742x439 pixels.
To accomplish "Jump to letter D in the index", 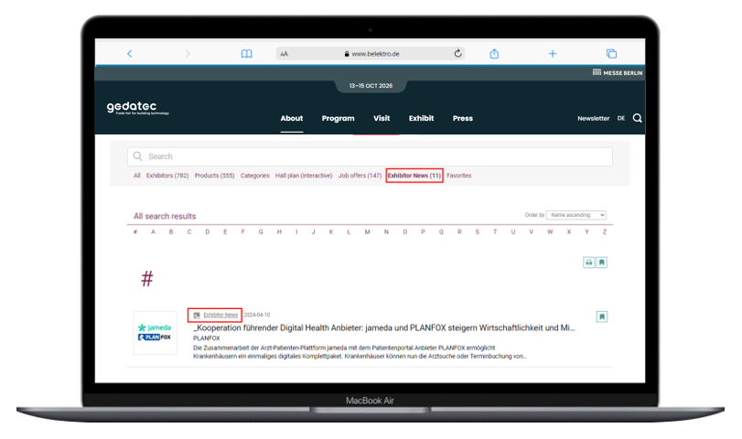I will (208, 231).
